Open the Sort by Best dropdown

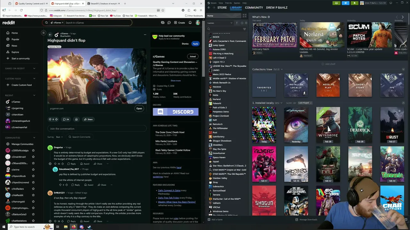(x=59, y=137)
